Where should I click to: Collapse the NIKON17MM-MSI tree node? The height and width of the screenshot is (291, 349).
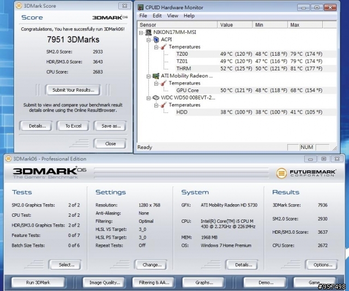point(141,33)
